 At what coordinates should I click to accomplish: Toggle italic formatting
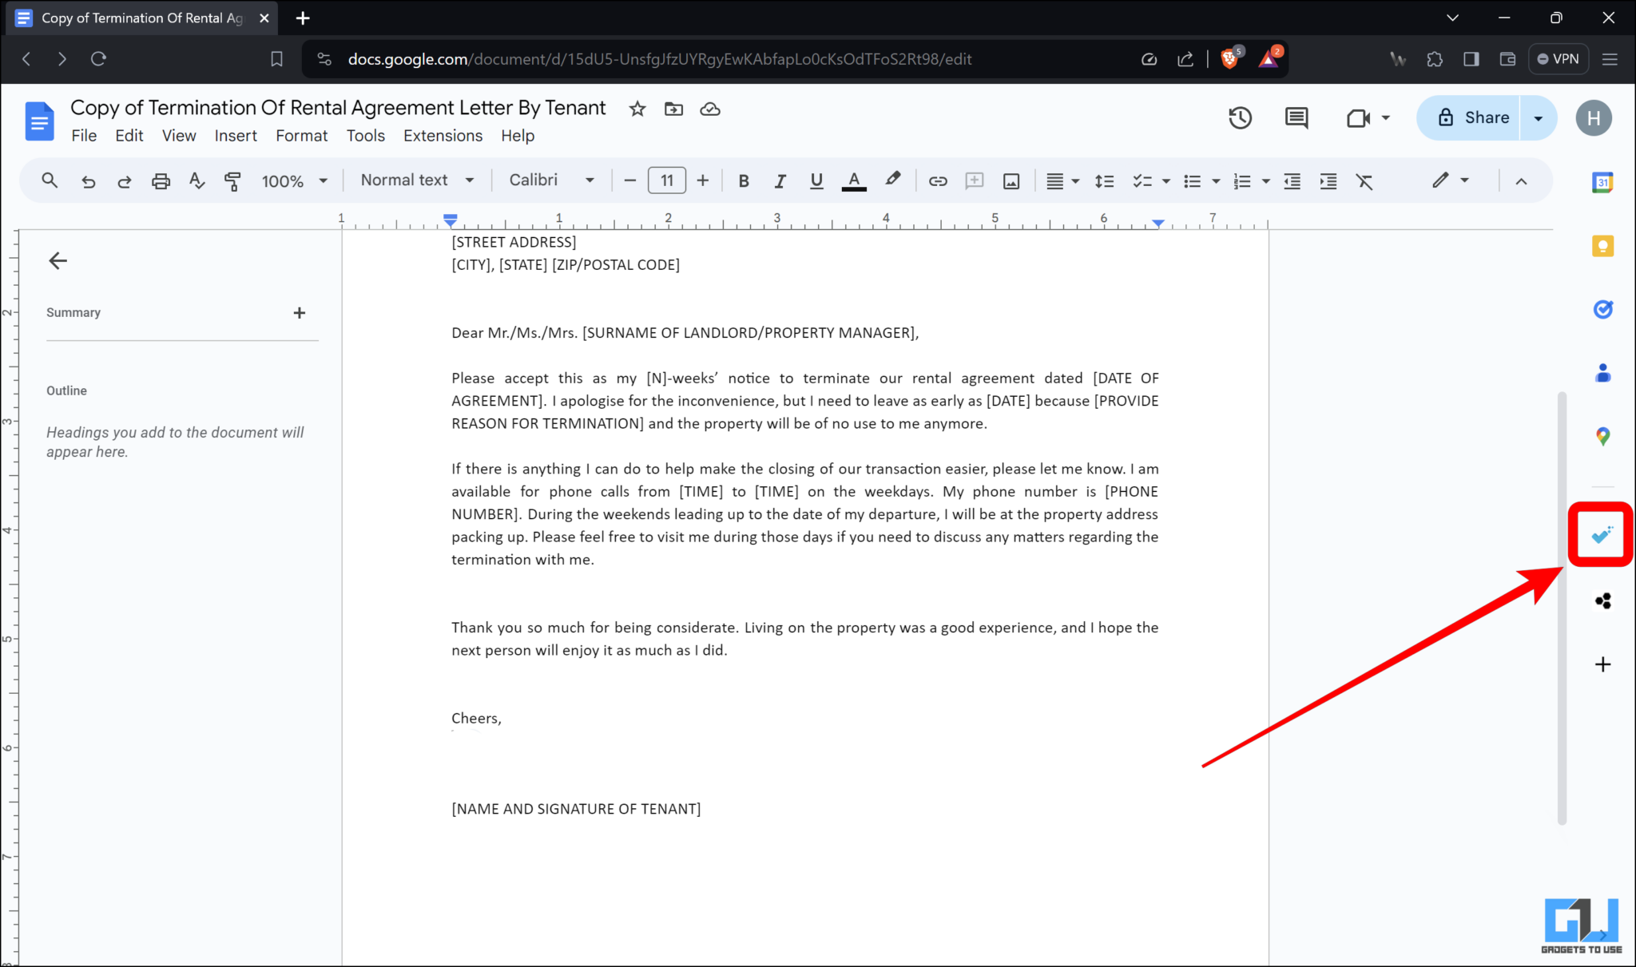780,180
